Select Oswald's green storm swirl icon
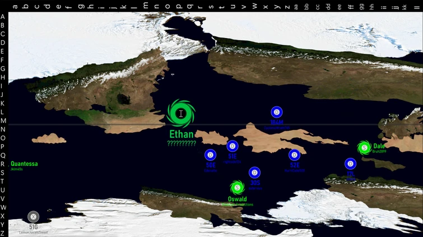Image resolution: width=423 pixels, height=237 pixels. (237, 188)
